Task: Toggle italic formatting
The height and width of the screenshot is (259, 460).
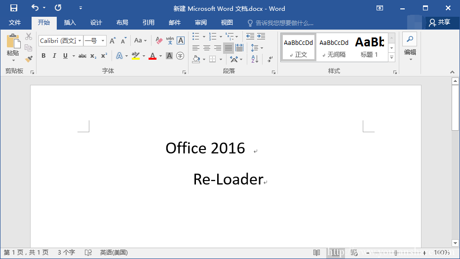Action: pyautogui.click(x=54, y=56)
